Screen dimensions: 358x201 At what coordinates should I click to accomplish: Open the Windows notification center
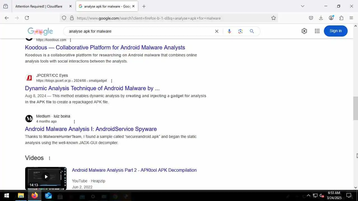[x=349, y=195]
